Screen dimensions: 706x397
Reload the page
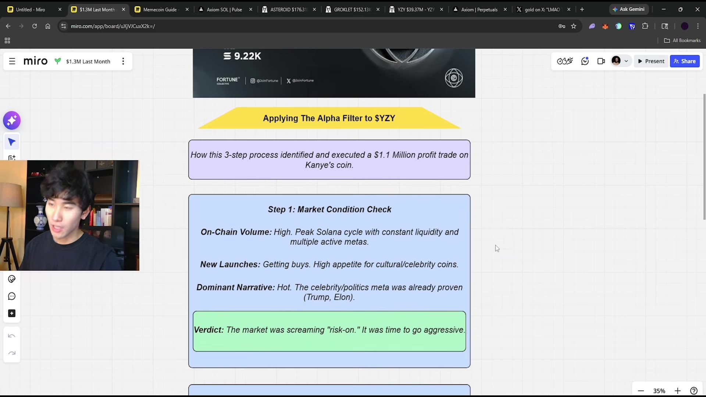pos(35,26)
